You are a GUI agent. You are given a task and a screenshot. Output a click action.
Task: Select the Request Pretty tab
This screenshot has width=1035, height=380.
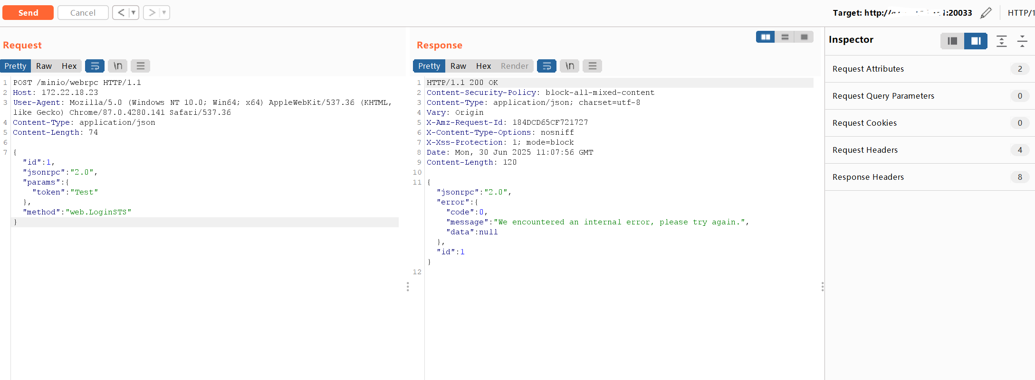coord(16,66)
